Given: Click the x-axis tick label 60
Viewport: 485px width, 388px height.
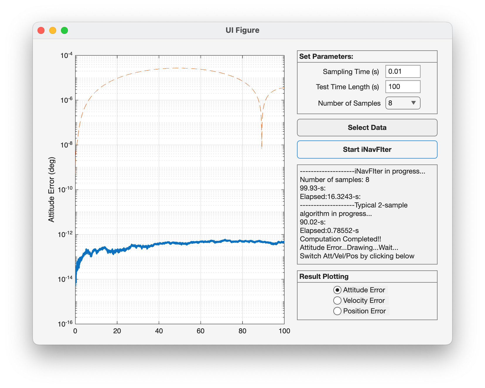Looking at the screenshot, I should (x=201, y=331).
